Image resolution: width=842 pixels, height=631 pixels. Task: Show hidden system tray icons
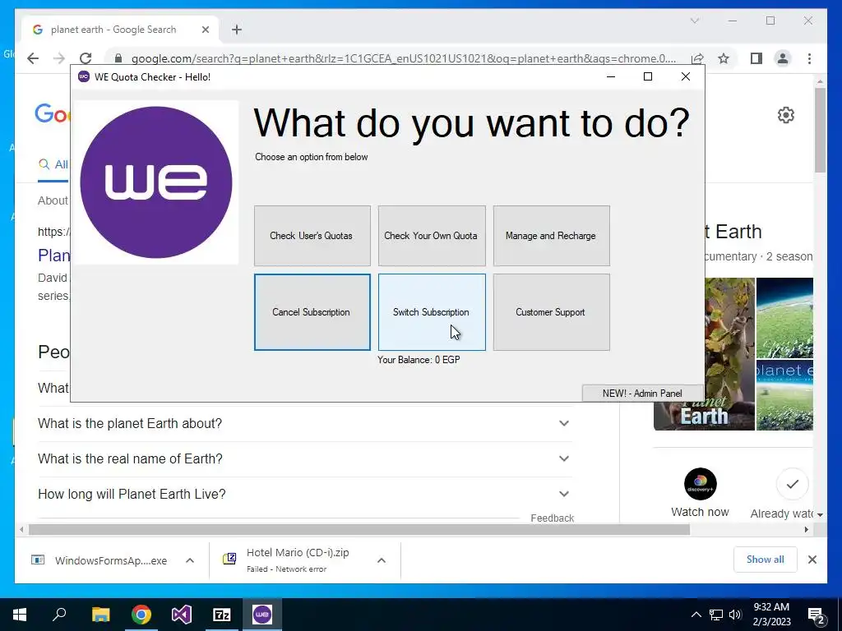pos(696,615)
